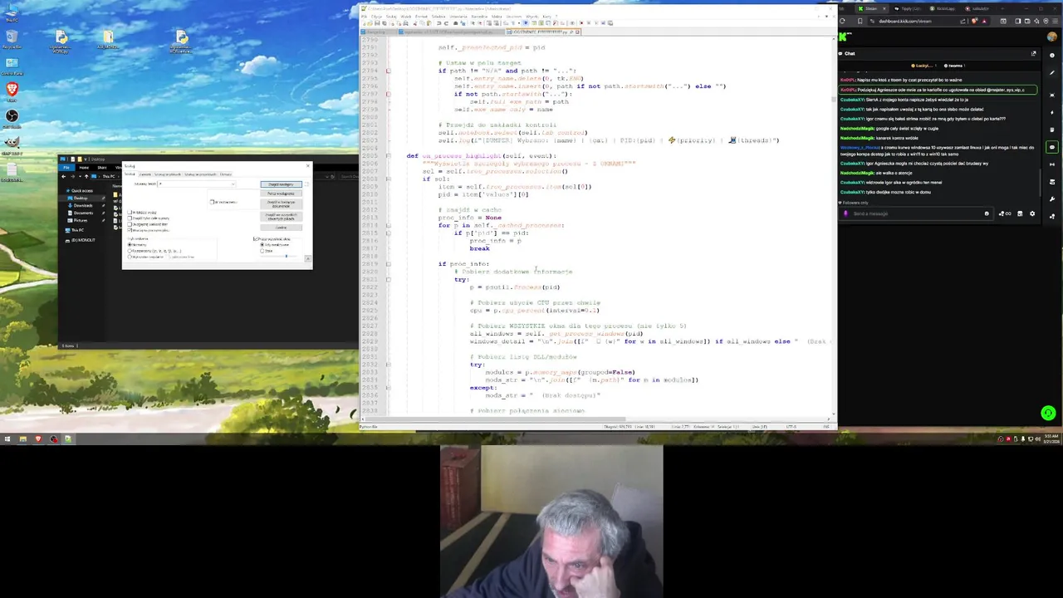Image resolution: width=1063 pixels, height=598 pixels.
Task: Open the browser hamburger menu
Action: (x=1056, y=21)
